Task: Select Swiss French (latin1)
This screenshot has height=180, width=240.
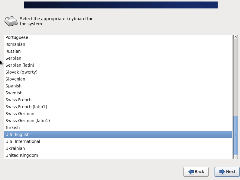Action: (118, 107)
